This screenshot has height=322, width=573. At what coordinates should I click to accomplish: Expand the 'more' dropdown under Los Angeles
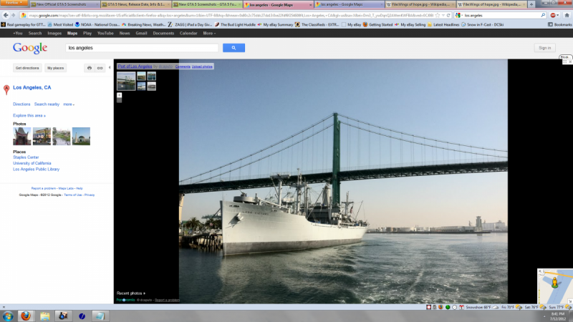click(x=69, y=104)
